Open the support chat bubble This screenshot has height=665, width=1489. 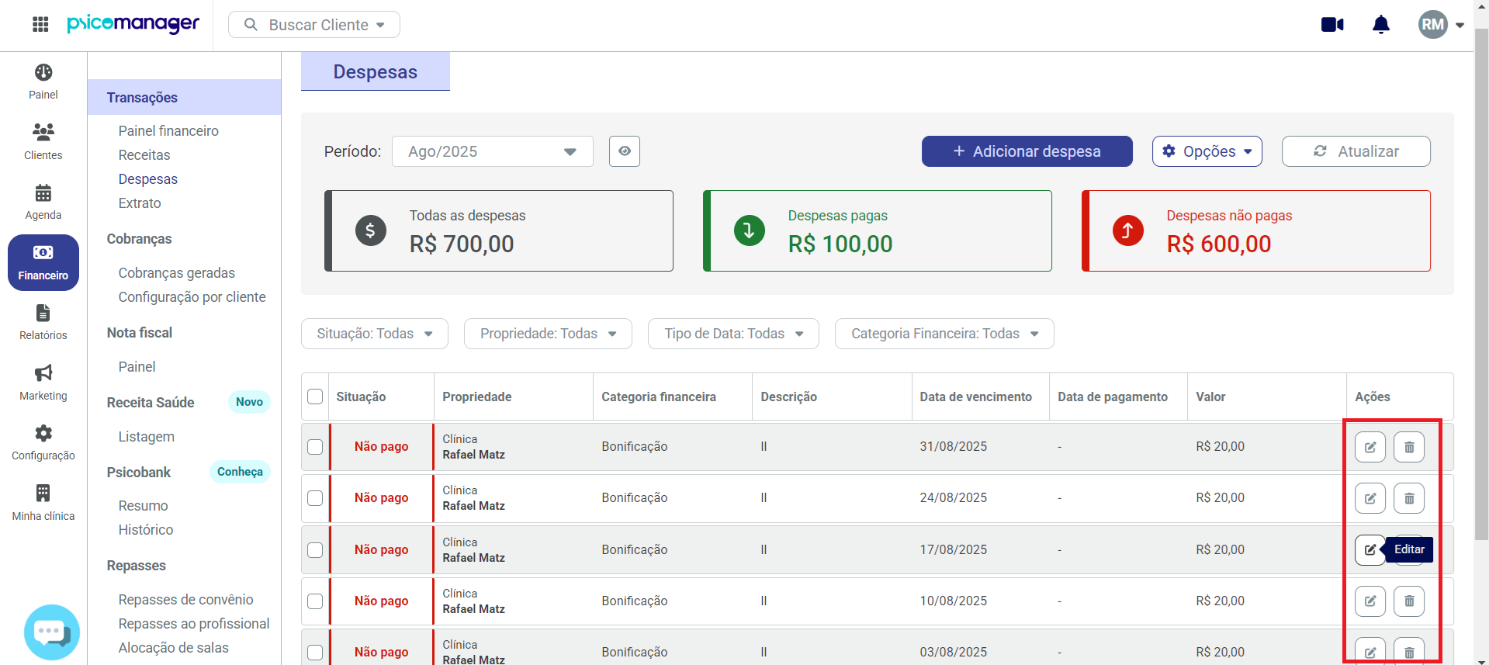[x=52, y=632]
